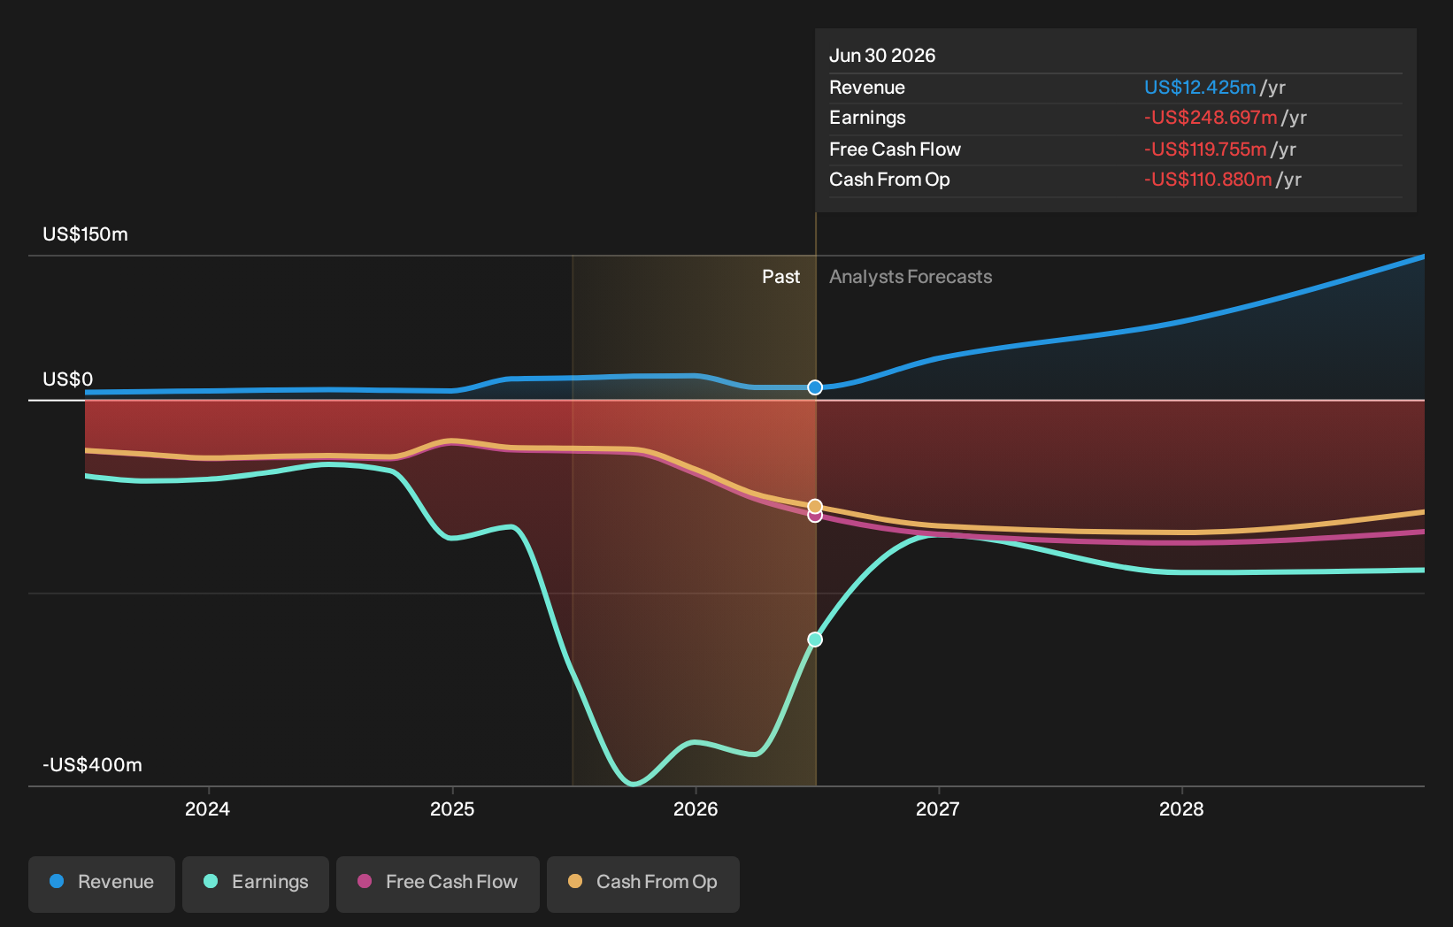1453x927 pixels.
Task: Click the orange Cash From Op data point
Action: coord(815,506)
